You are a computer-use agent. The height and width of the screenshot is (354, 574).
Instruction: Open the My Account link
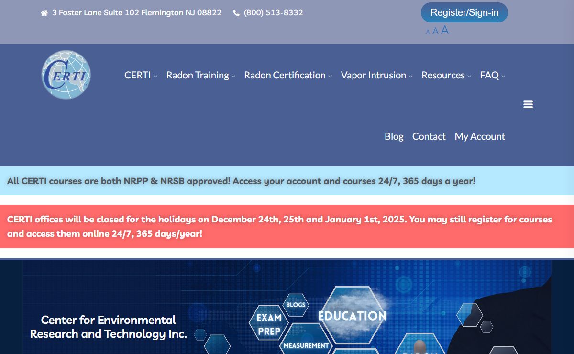(x=480, y=136)
